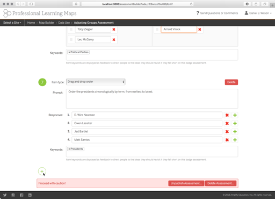Edit the D. Wire Newman response field
This screenshot has height=199, width=275.
point(147,115)
